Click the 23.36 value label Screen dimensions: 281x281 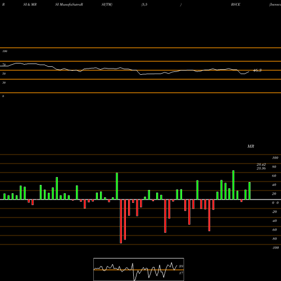pyautogui.click(x=261, y=168)
